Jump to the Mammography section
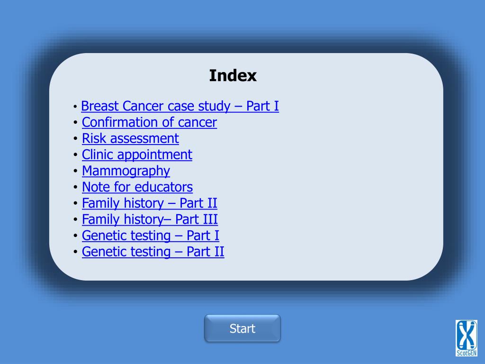 [x=126, y=171]
